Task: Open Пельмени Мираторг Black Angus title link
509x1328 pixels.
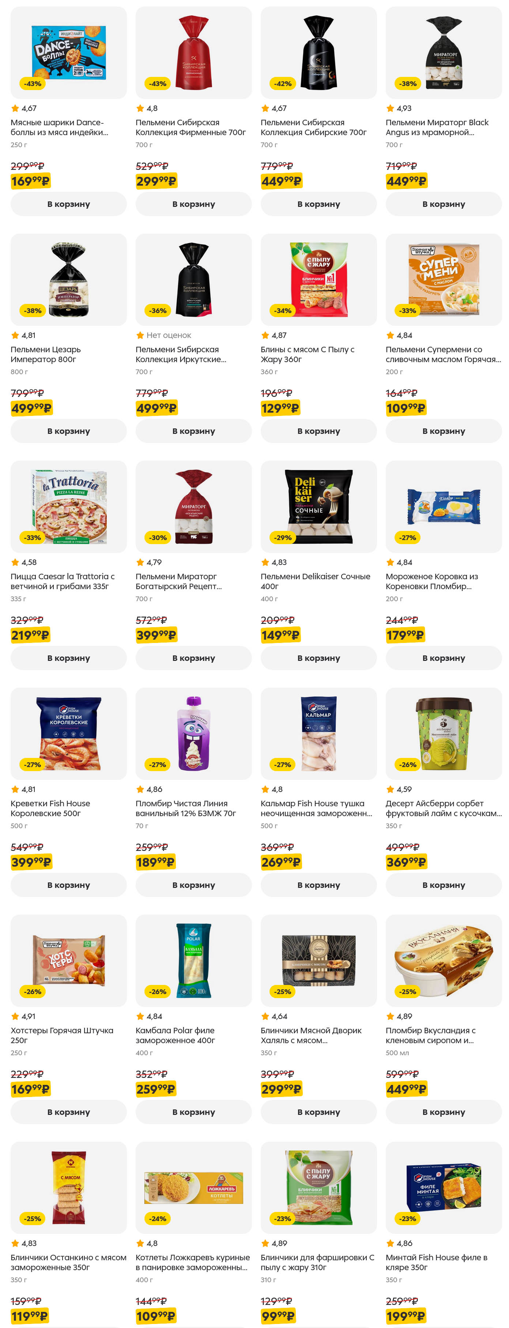Action: point(437,127)
